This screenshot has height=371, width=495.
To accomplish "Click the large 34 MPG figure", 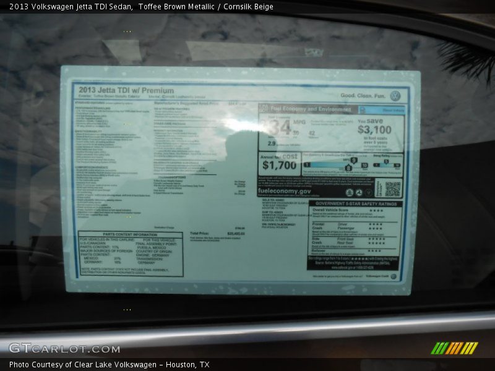I will (280, 128).
